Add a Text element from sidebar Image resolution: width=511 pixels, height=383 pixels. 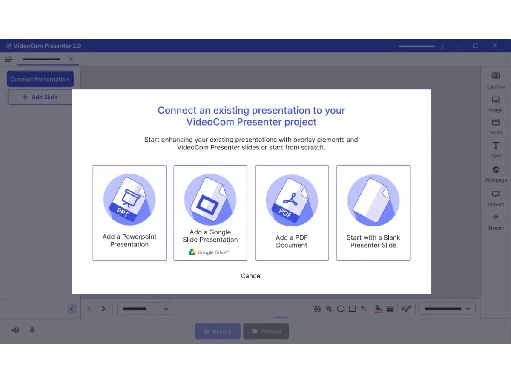click(x=496, y=150)
